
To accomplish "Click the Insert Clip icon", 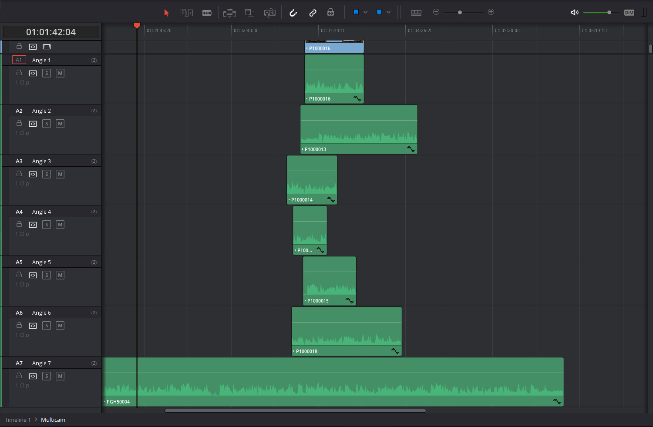I will tap(229, 13).
